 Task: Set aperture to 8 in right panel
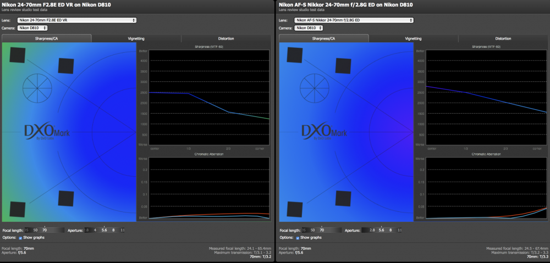coord(391,231)
